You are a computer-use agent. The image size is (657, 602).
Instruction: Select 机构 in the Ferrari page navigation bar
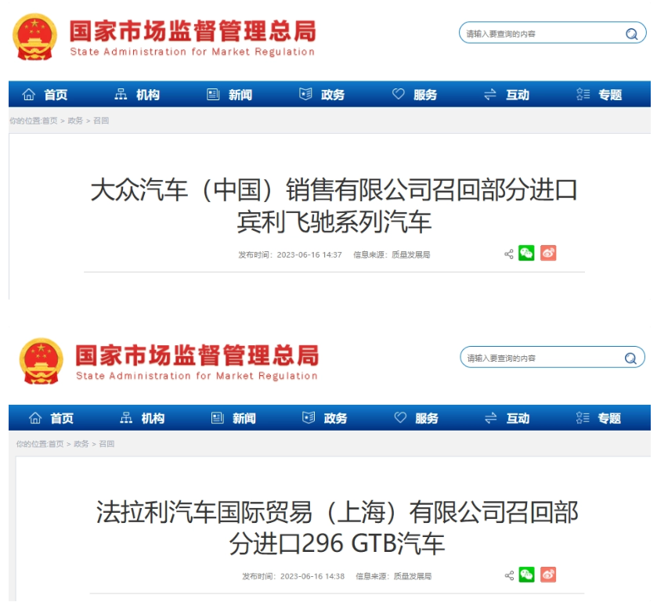(153, 418)
